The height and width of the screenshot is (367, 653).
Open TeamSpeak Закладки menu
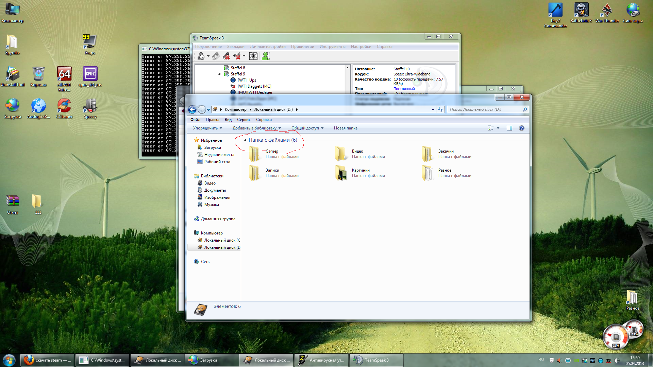[x=236, y=47]
